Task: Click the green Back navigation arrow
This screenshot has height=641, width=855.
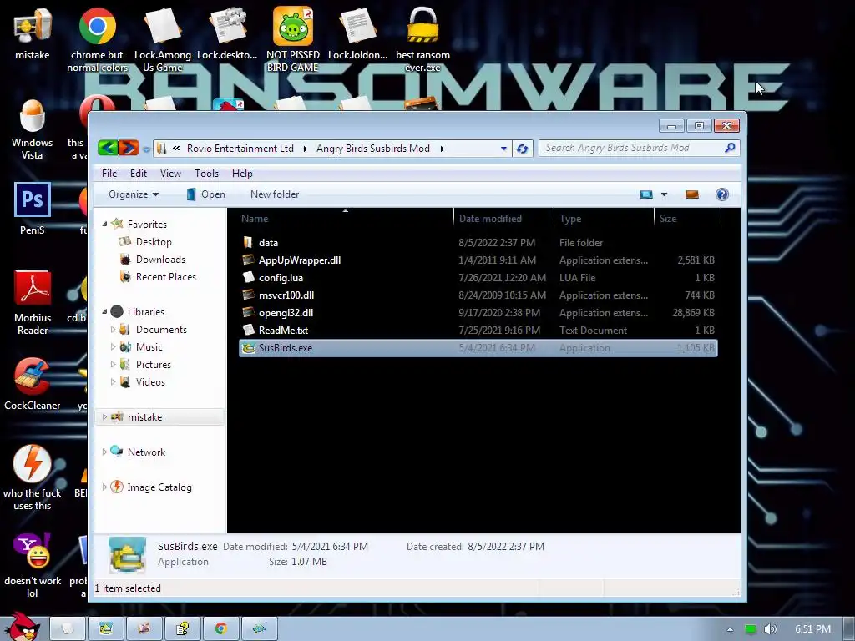Action: click(108, 148)
